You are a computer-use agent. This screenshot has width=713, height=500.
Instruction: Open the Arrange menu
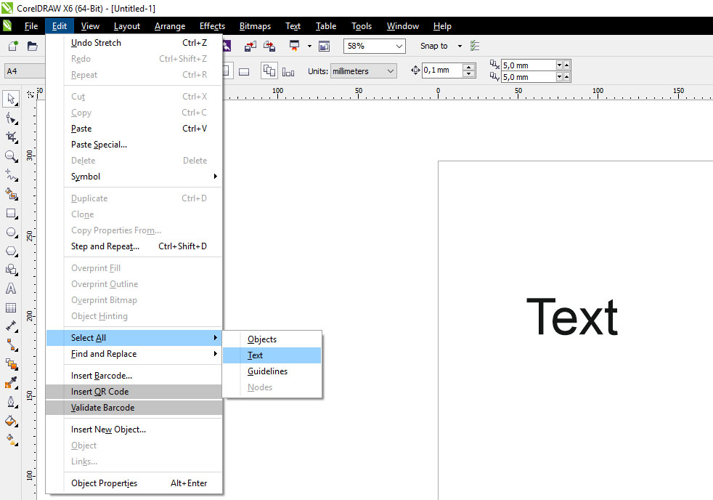point(169,26)
